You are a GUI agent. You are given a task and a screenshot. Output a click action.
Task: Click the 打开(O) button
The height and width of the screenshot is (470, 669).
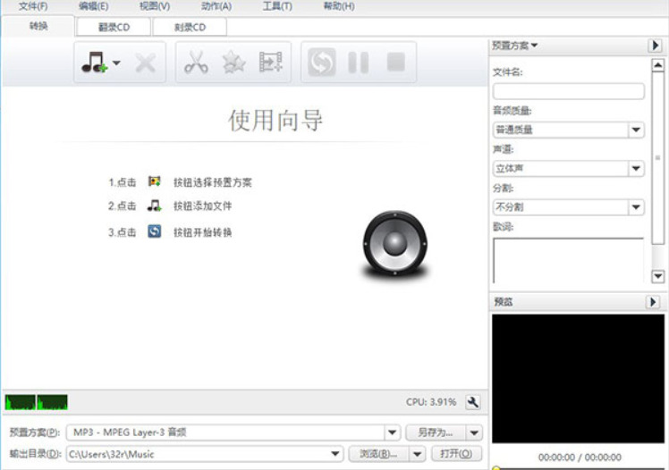coord(456,454)
